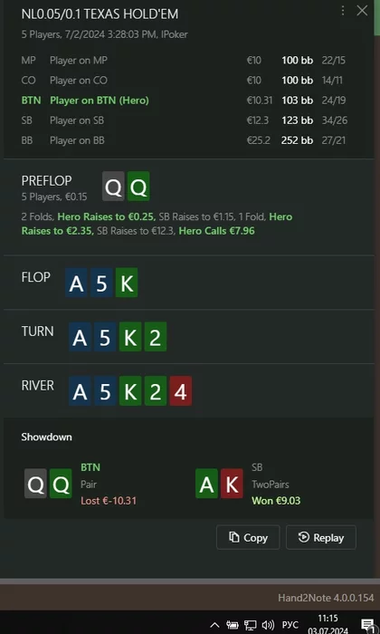Click the red K card in SB showdown
This screenshot has height=634, width=380.
pyautogui.click(x=232, y=483)
